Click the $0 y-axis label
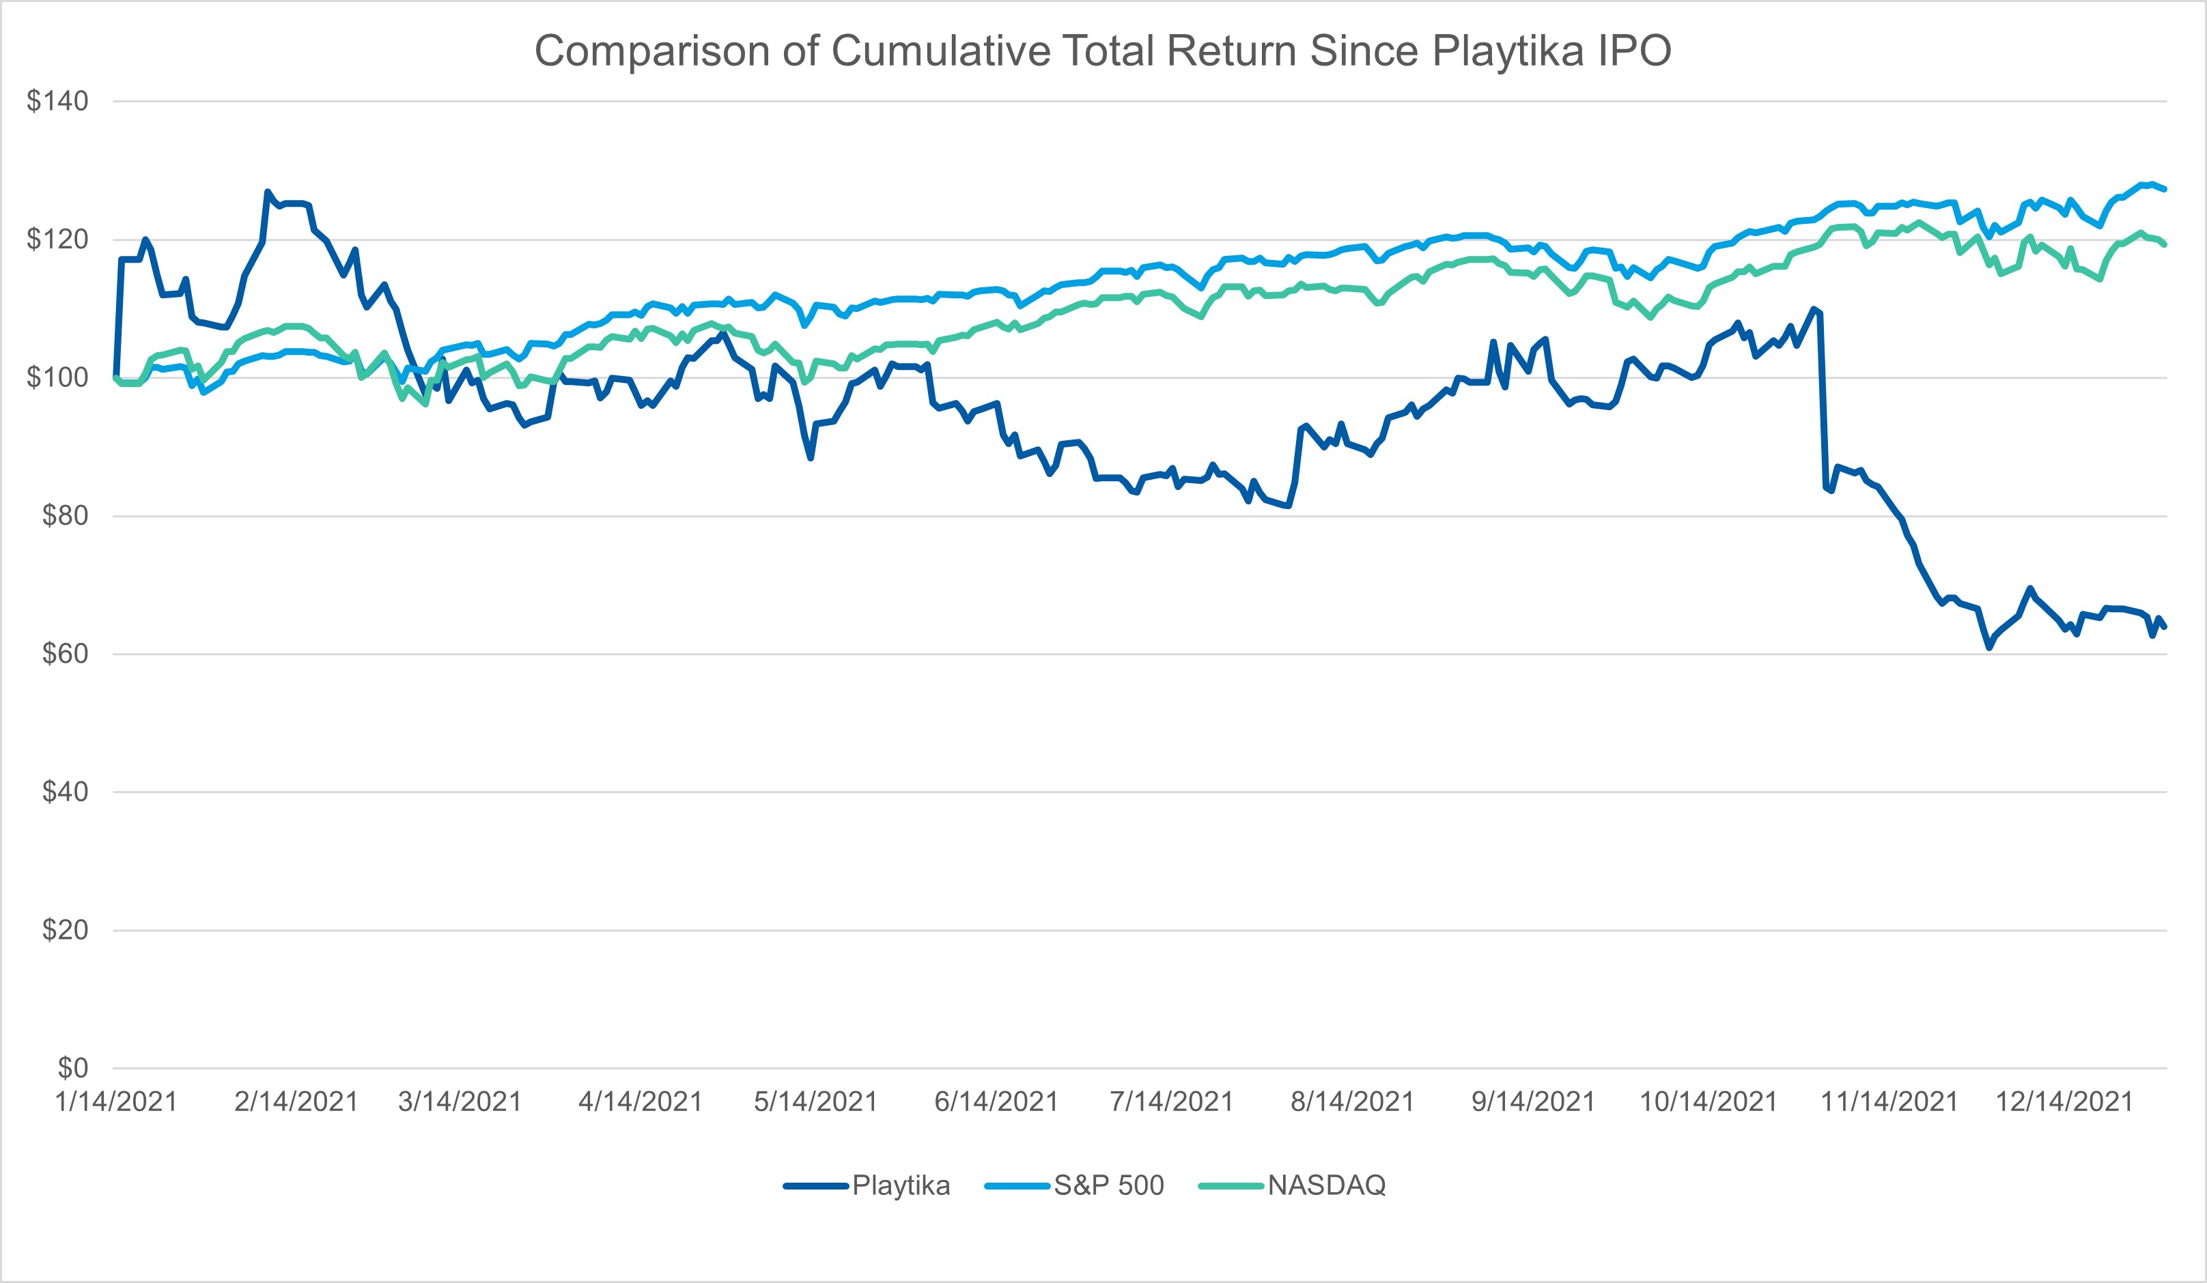 [x=74, y=1069]
